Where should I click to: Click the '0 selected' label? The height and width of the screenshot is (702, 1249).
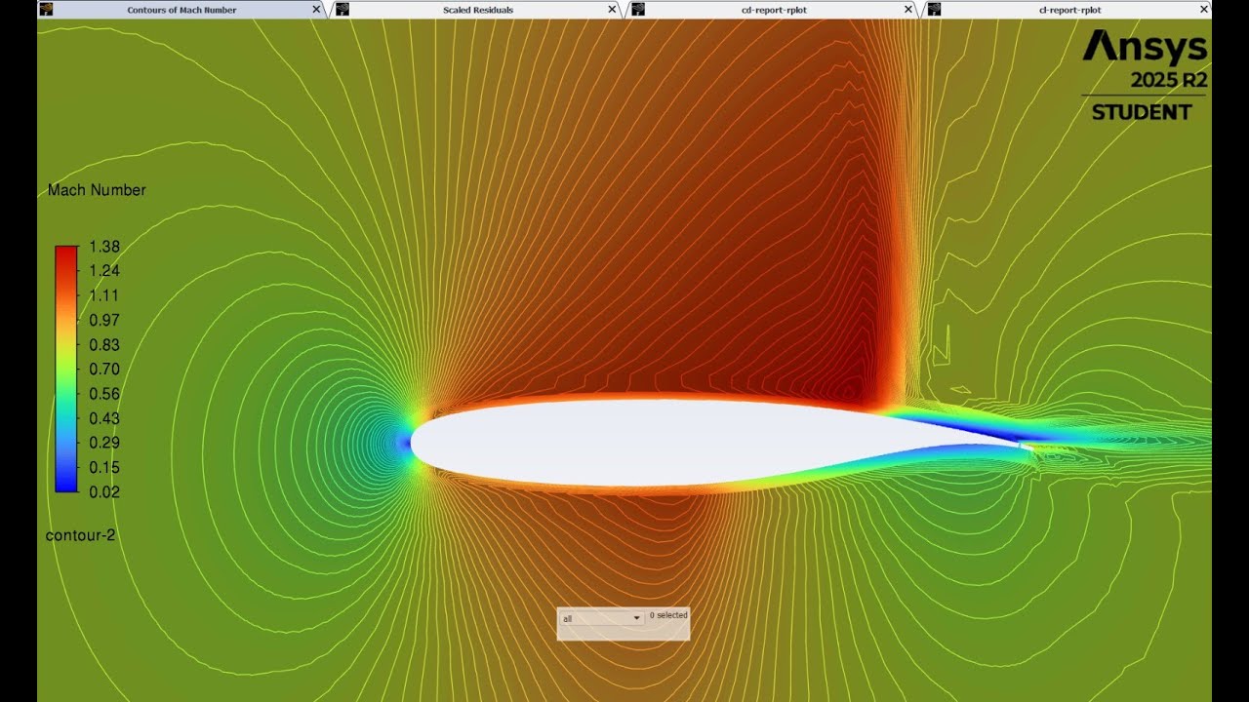click(668, 615)
